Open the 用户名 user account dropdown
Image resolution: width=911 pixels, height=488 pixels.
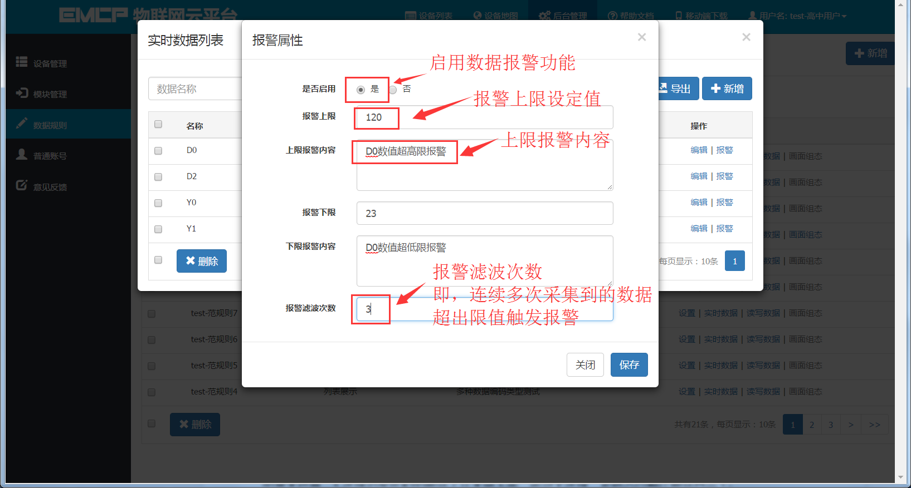click(x=797, y=16)
